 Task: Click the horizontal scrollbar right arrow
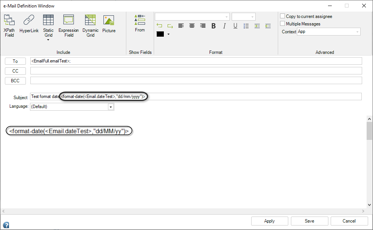coord(363,211)
